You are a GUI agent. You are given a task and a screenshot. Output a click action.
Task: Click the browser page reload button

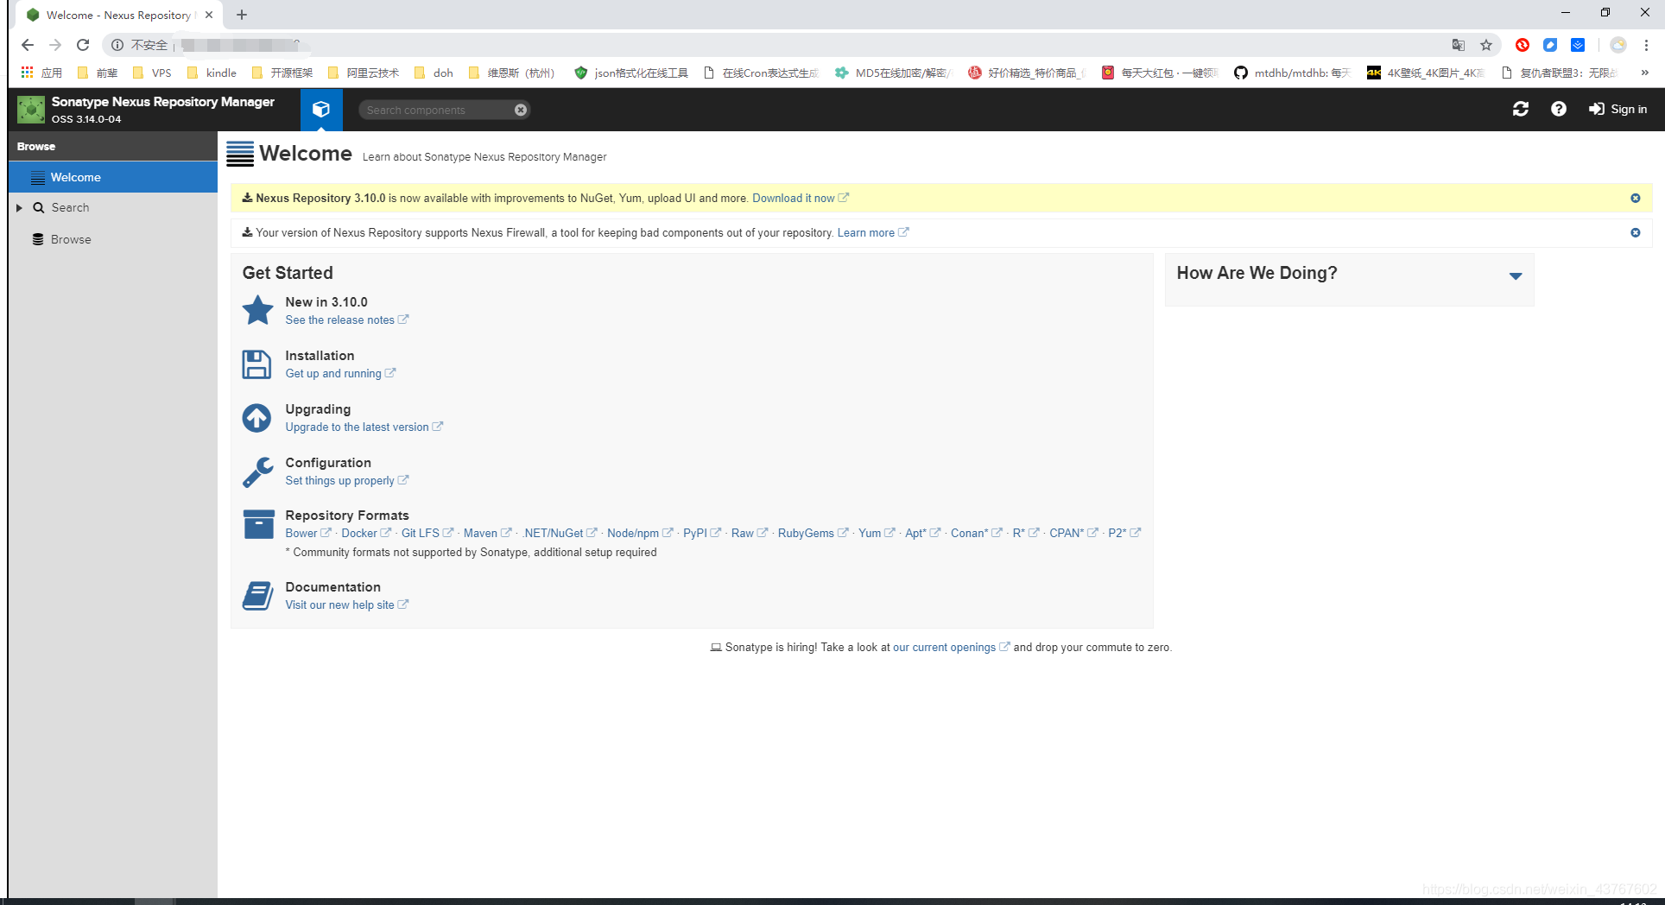click(x=83, y=45)
